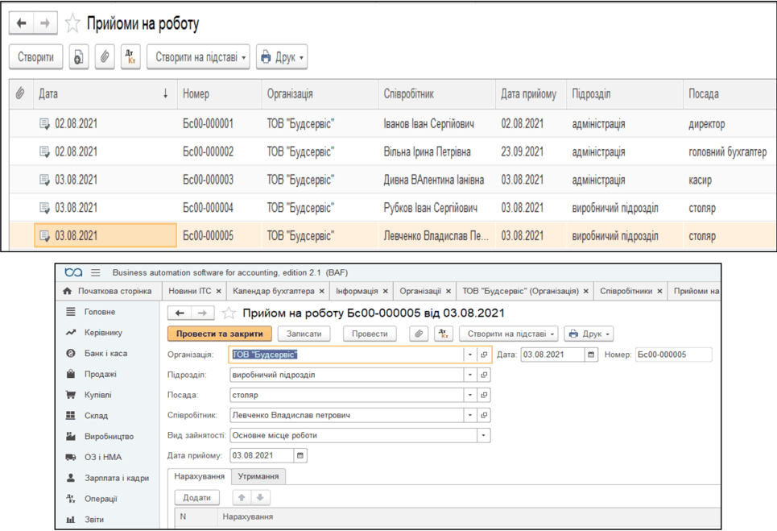This screenshot has width=777, height=531.
Task: Switch to the Нарахування tab
Action: [x=199, y=476]
